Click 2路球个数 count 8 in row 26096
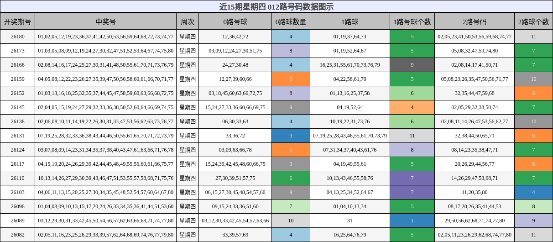The height and width of the screenshot is (242, 553). 533,206
